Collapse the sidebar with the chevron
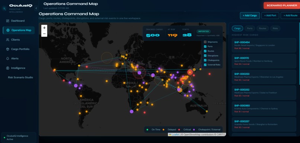300x143 pixels. (36, 9)
